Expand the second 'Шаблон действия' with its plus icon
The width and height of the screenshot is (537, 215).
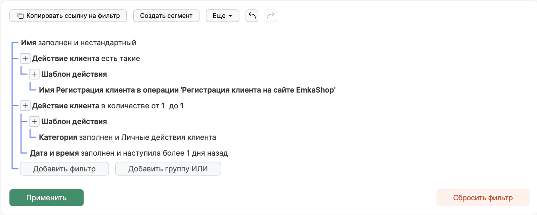pos(34,121)
